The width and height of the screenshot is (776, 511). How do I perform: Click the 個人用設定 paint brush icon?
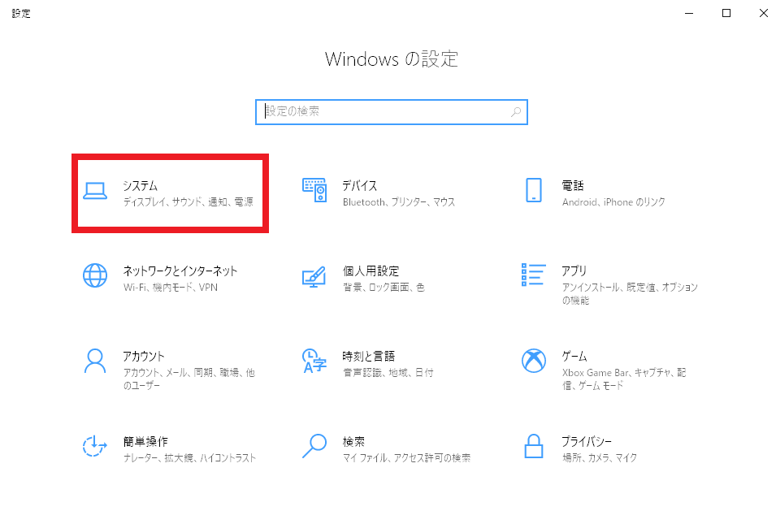314,276
